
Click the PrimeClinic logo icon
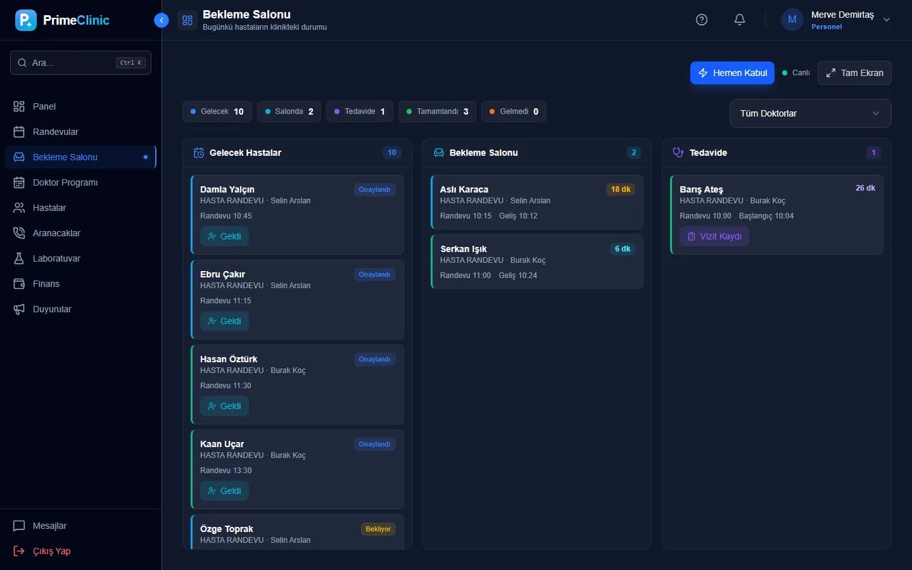click(x=26, y=20)
